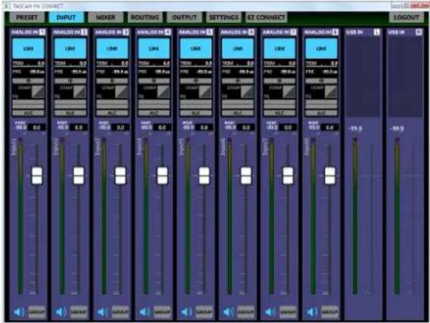Click the fader level value field on Analog In 1
Viewport: 430px width, 323px height.
point(37,128)
